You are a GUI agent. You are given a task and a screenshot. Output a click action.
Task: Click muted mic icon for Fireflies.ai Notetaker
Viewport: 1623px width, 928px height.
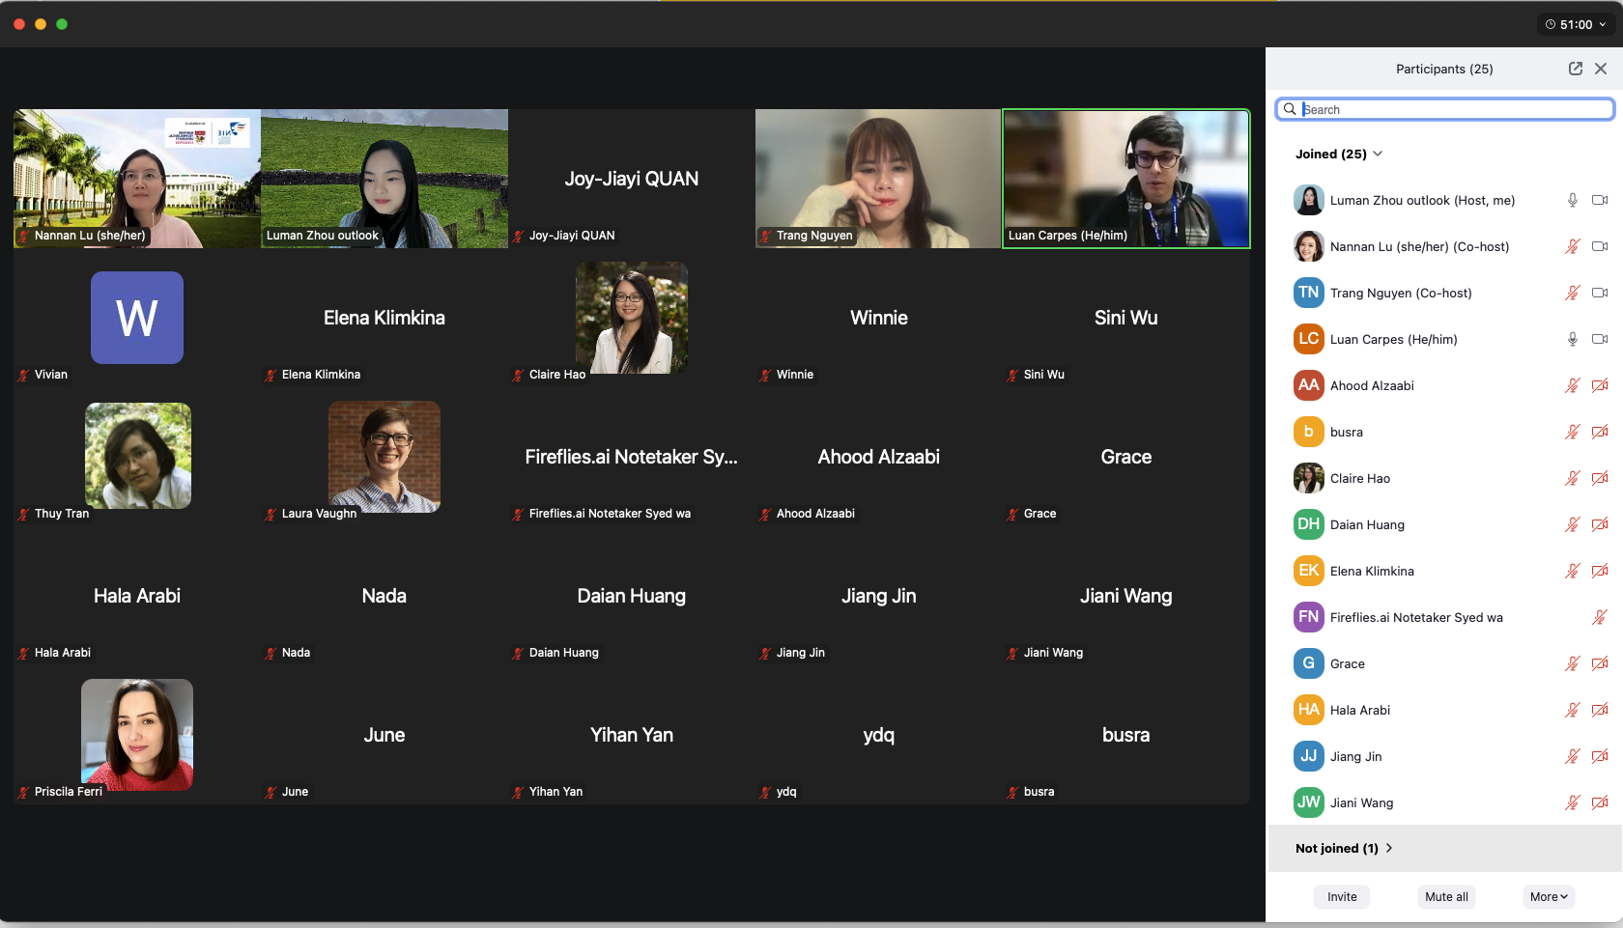click(1599, 617)
